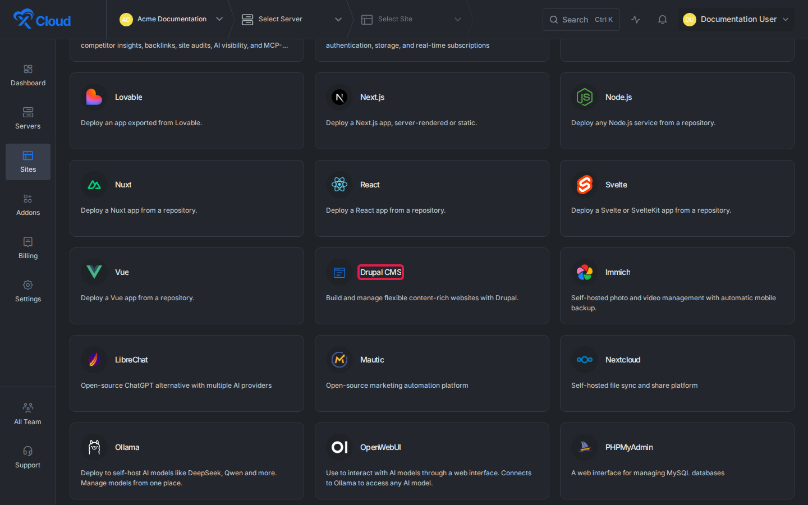
Task: Click the Node.js app icon
Action: [585, 97]
